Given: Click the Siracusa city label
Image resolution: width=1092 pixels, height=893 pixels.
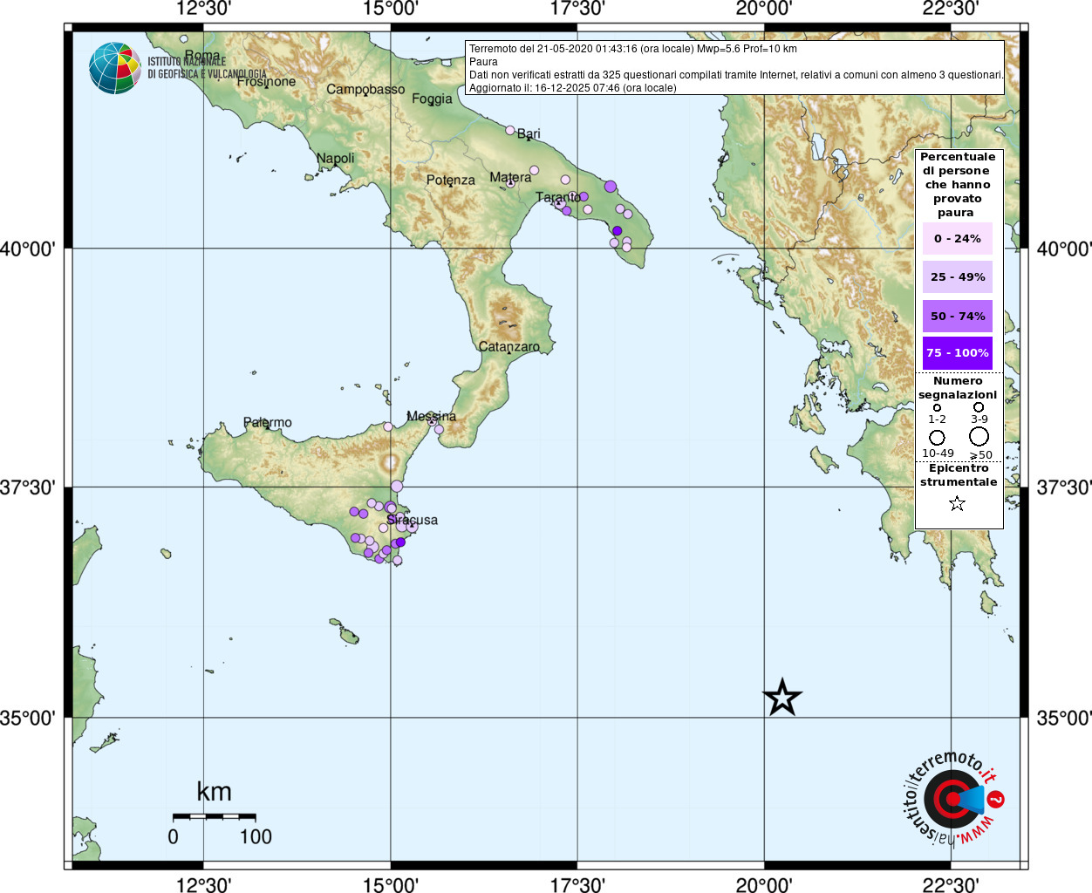Looking at the screenshot, I should [413, 520].
